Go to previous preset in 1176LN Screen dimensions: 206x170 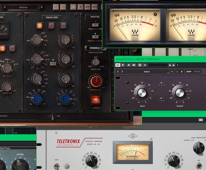118,72
